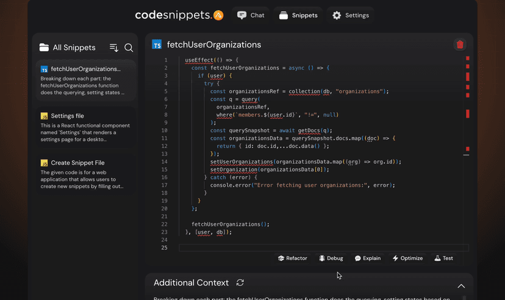Open the Create Snippet File card
This screenshot has width=505, height=300.
coord(85,174)
